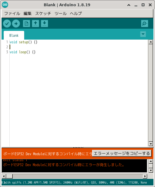
Task: Click the code line 'void setup() {}'
Action: click(24, 42)
